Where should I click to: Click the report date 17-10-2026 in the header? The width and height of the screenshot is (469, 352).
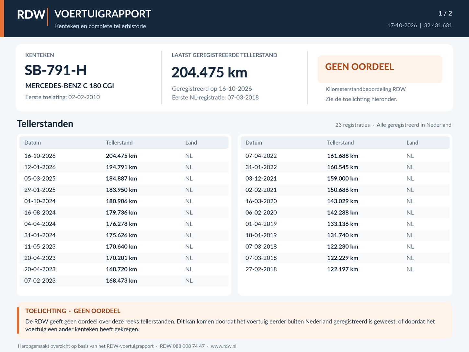click(402, 25)
